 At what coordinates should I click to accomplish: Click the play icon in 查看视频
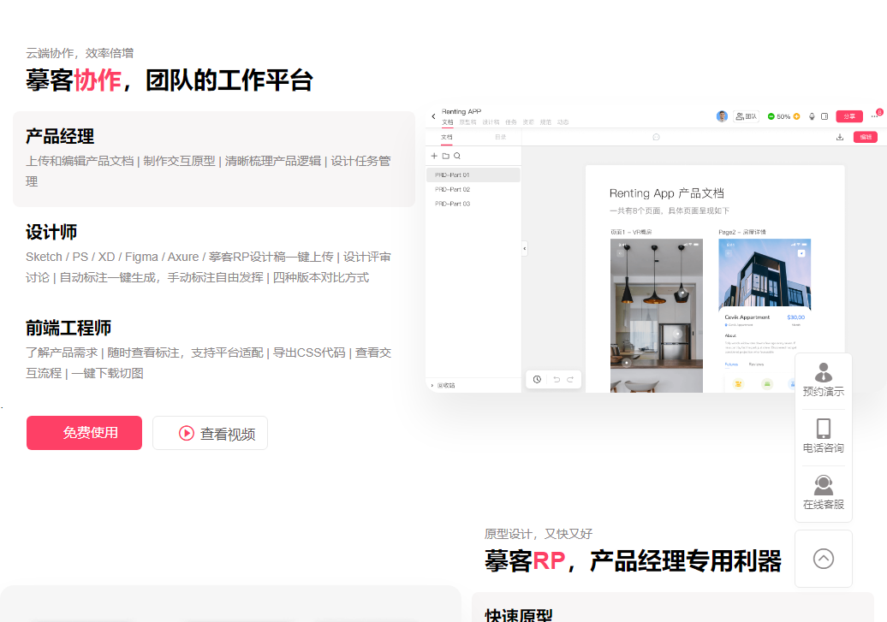[187, 433]
